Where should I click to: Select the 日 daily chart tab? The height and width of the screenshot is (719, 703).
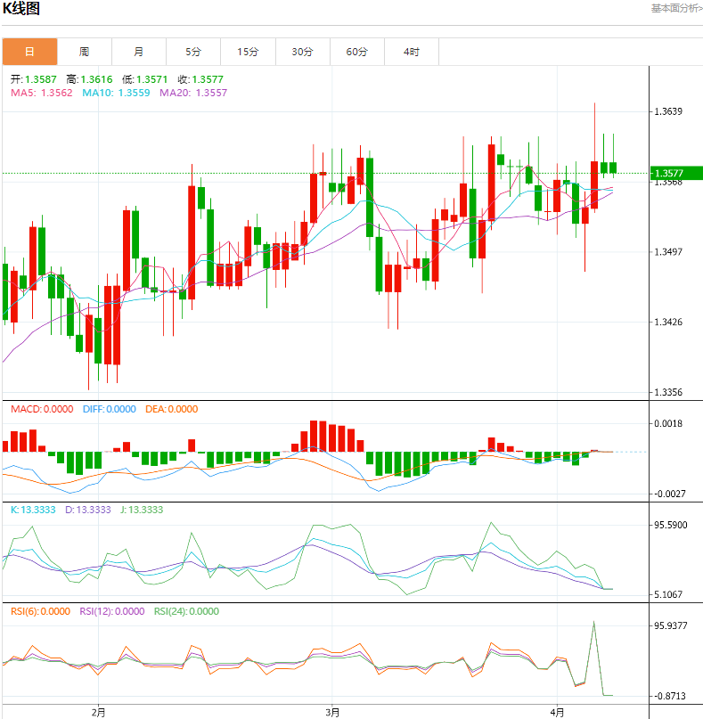29,52
